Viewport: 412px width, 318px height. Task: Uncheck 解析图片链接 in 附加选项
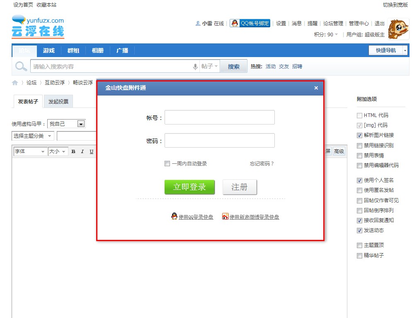[359, 135]
